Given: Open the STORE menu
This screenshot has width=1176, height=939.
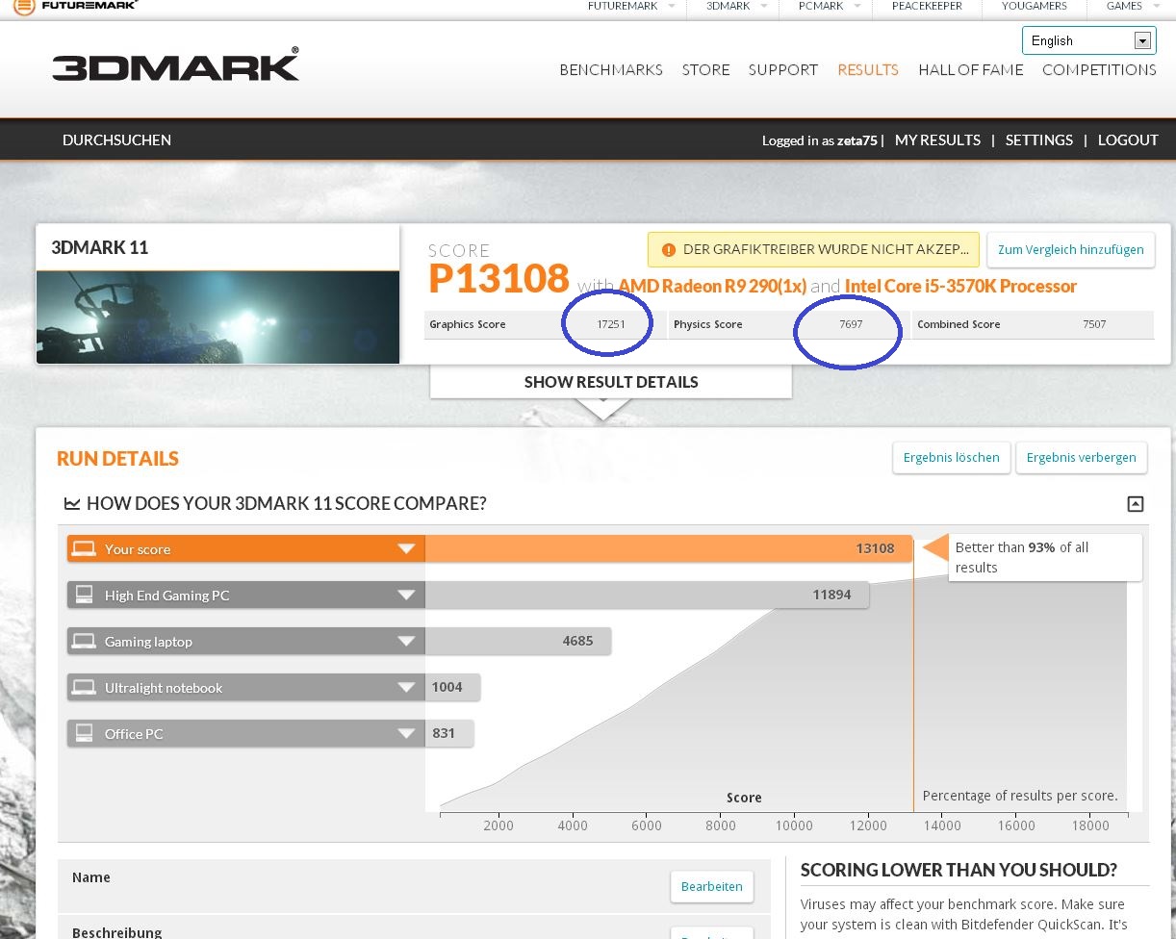Looking at the screenshot, I should click(706, 69).
